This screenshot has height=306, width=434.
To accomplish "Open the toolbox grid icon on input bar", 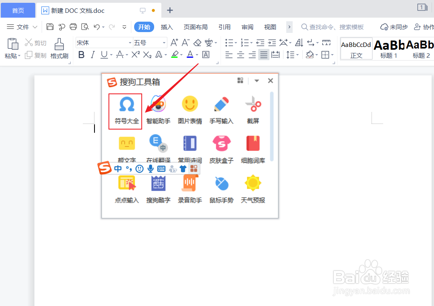I will (194, 168).
